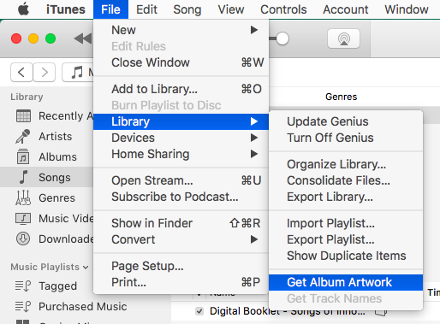This screenshot has height=324, width=440.
Task: Click Recently Added grid icon
Action: pyautogui.click(x=23, y=116)
